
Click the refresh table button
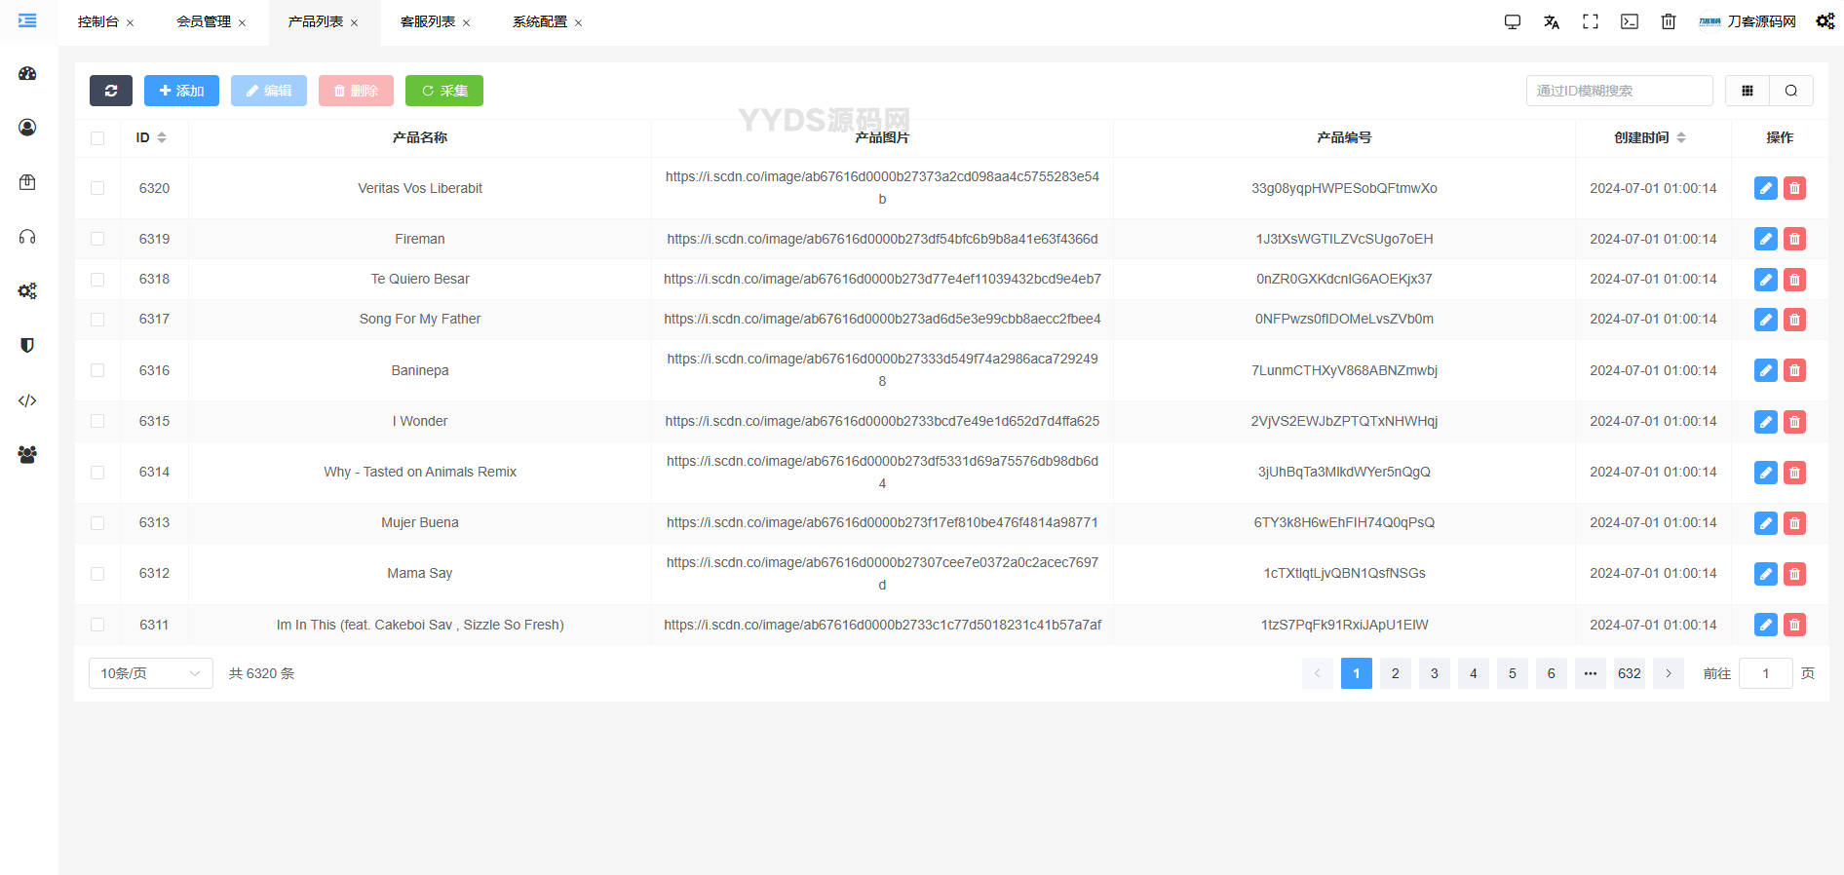(x=111, y=91)
